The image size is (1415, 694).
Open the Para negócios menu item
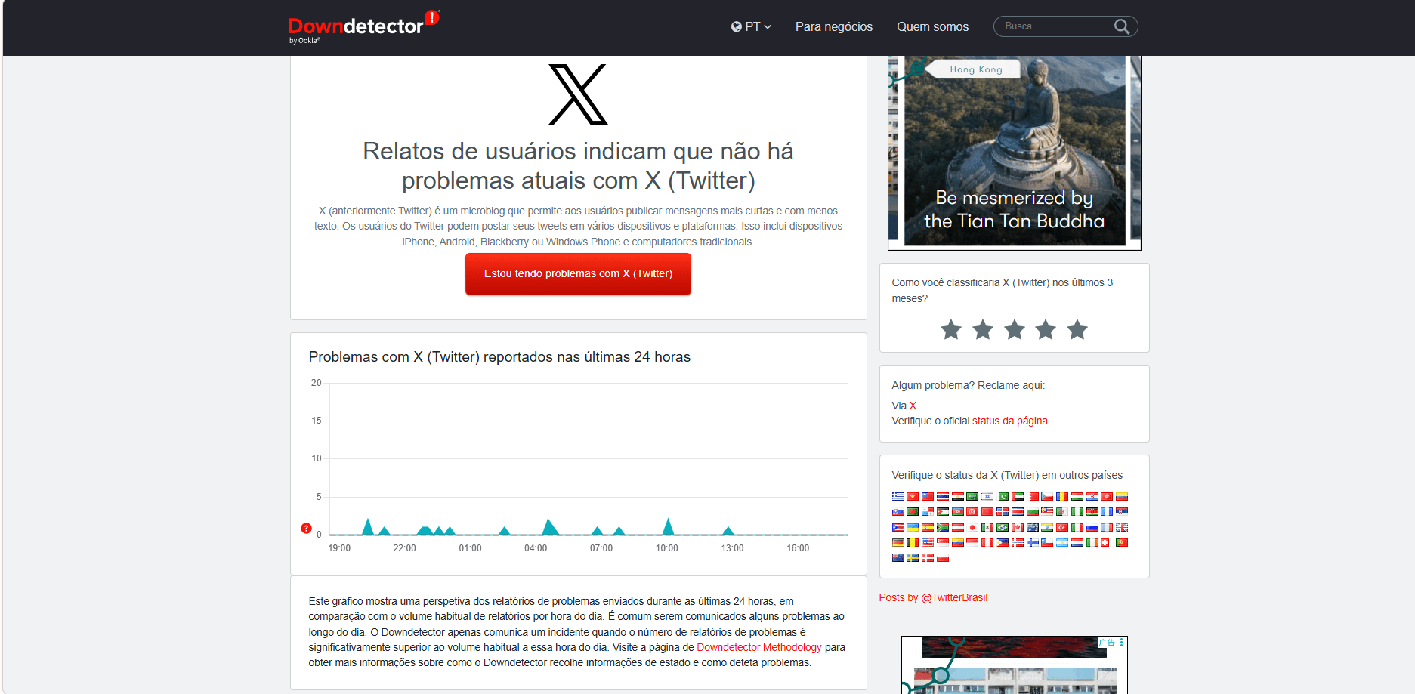tap(834, 26)
